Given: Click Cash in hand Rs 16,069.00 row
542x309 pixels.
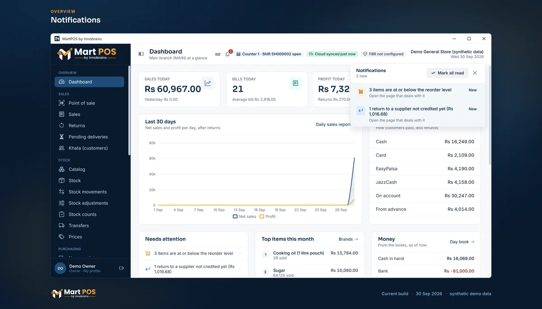Looking at the screenshot, I should click(x=426, y=259).
